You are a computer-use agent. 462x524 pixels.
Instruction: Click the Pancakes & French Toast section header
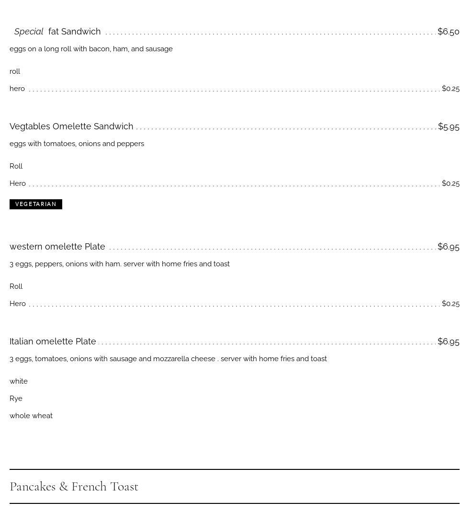click(x=74, y=487)
